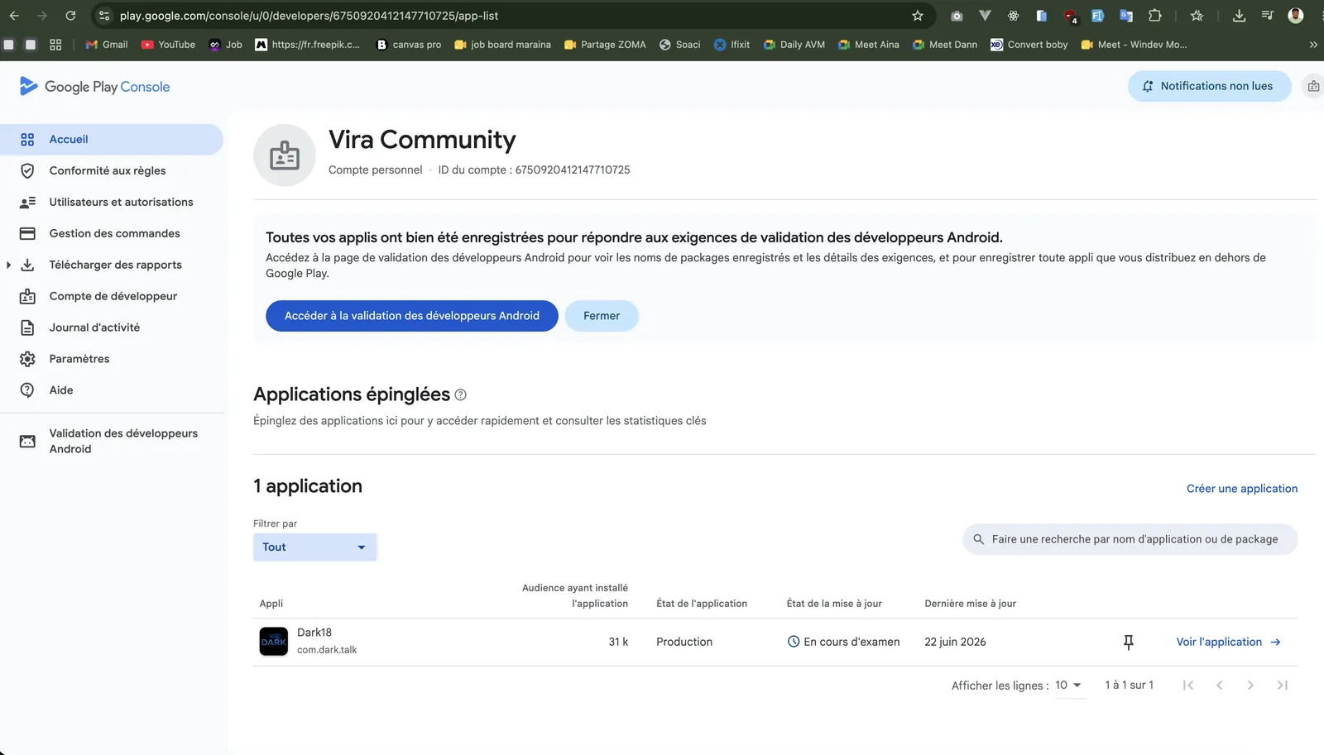
Task: Open Chrome downloads icon
Action: pos(1239,16)
